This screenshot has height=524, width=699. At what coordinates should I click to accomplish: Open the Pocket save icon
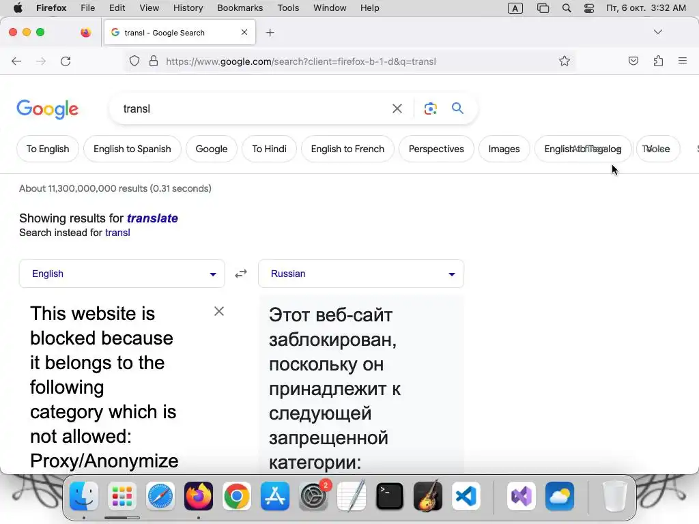click(x=633, y=61)
